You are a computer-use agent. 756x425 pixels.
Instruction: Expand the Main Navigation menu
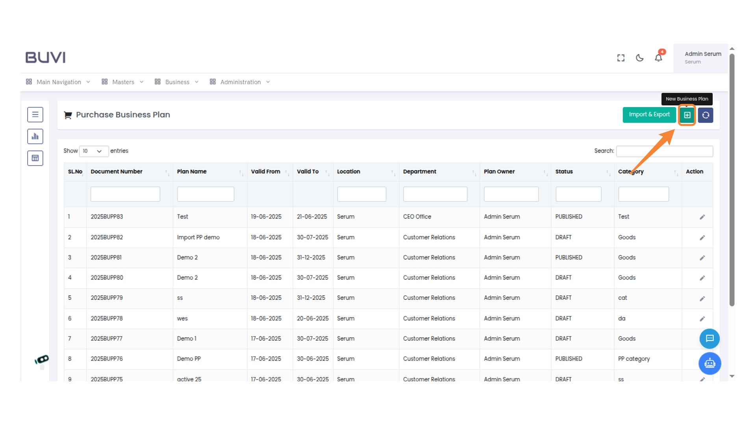(x=58, y=82)
